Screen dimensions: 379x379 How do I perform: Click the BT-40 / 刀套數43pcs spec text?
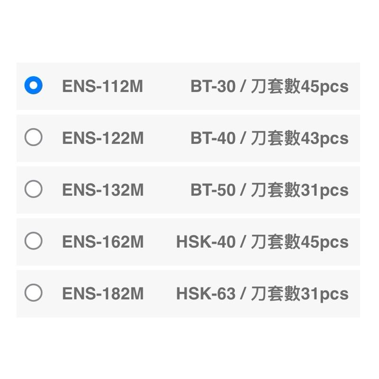click(270, 138)
